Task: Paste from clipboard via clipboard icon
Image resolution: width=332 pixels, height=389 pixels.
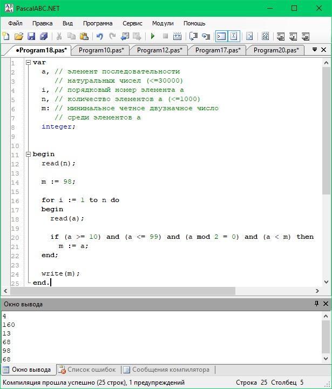Action: (84, 36)
